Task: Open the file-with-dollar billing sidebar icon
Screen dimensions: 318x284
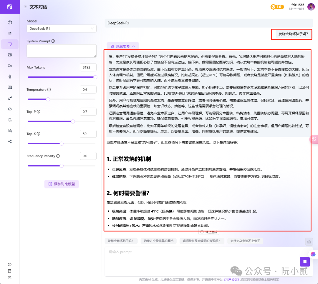Action: pyautogui.click(x=10, y=120)
